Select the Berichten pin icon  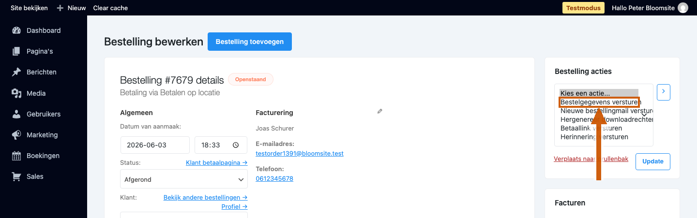click(x=16, y=72)
